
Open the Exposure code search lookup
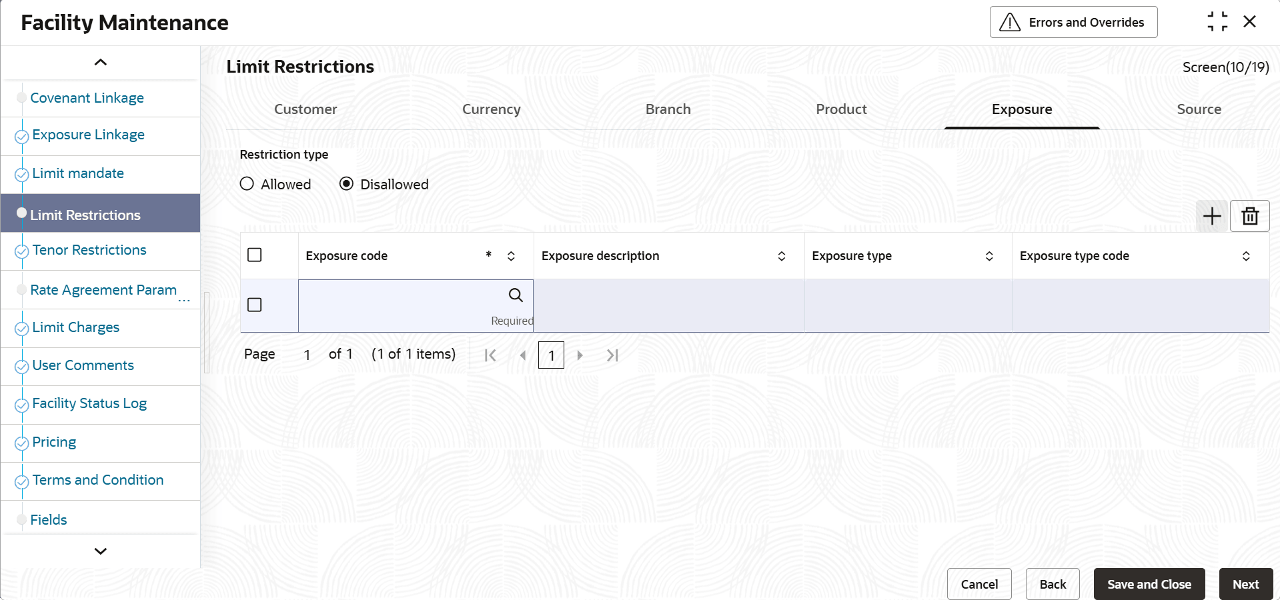[x=516, y=295]
